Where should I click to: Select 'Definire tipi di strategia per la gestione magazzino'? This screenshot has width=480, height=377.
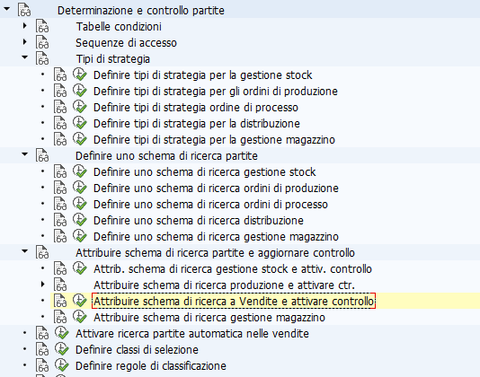[x=214, y=140]
